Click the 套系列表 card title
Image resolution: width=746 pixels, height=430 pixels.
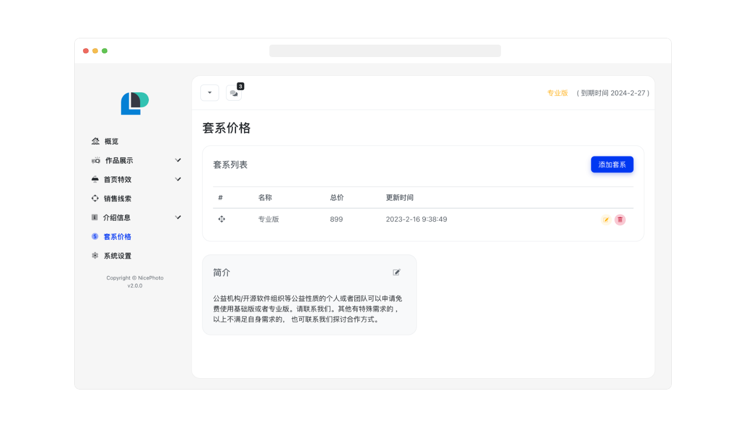230,164
